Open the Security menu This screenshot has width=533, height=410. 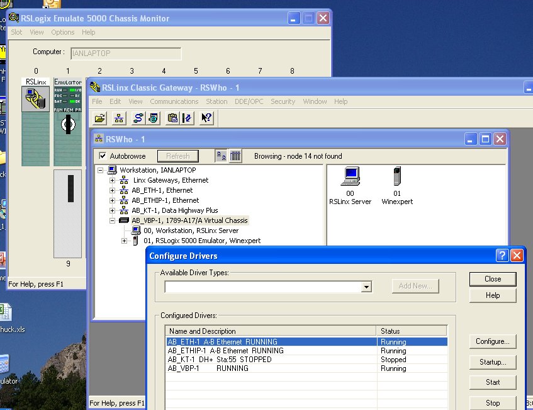(283, 101)
